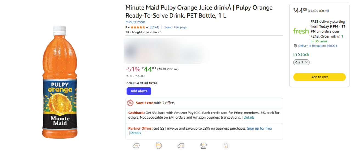Click the delivery location pin icon

[x=295, y=46]
